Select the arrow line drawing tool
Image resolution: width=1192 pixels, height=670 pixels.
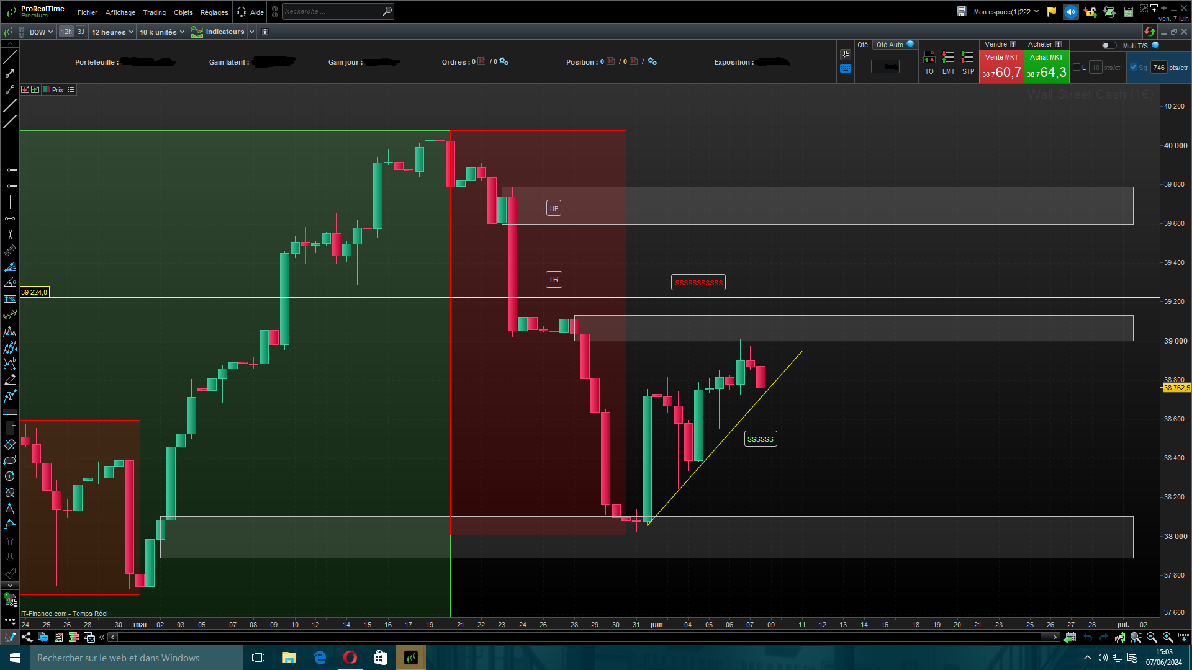(10, 73)
